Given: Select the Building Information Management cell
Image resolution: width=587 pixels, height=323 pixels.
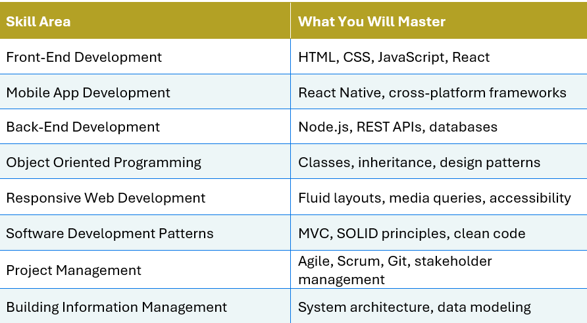Looking at the screenshot, I should tap(116, 307).
